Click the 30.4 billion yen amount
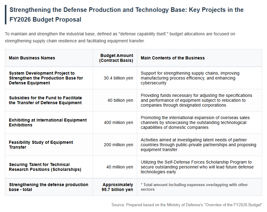The image size is (267, 212). [118, 78]
